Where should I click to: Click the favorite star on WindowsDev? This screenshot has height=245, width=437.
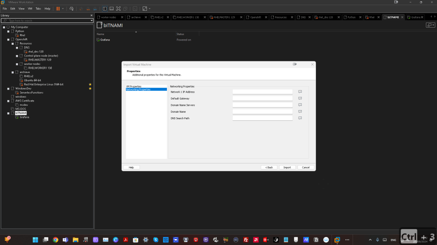[x=90, y=89]
